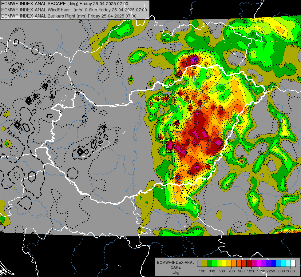Click the J/kg unit label in the legend

pyautogui.click(x=176, y=272)
